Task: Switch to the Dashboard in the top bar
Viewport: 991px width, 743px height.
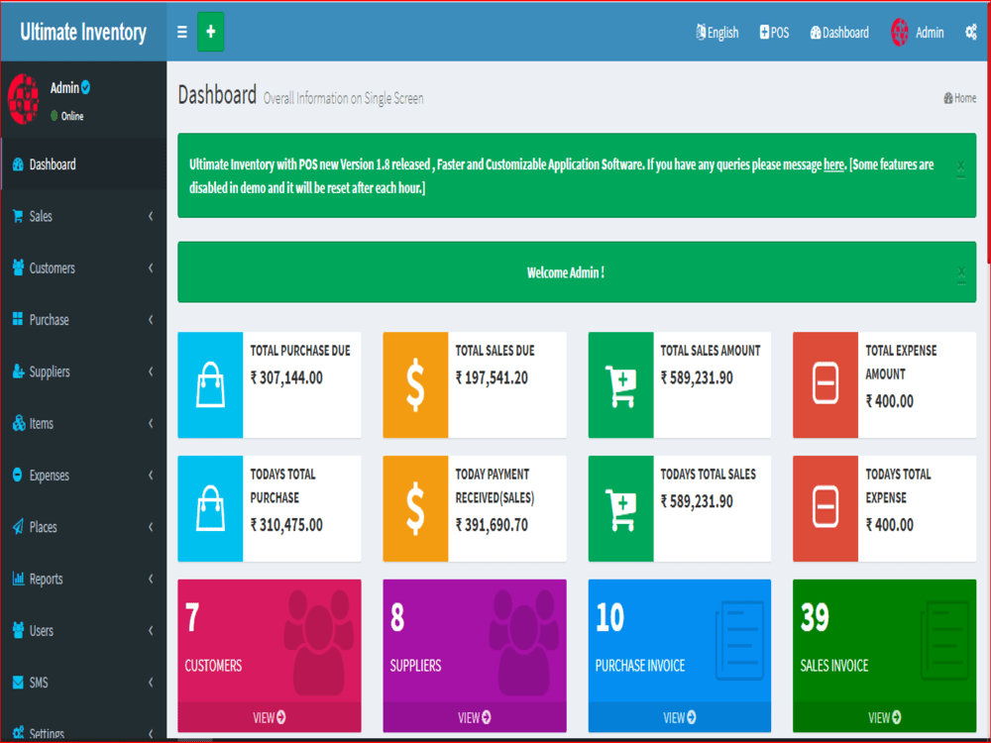Action: (x=838, y=32)
